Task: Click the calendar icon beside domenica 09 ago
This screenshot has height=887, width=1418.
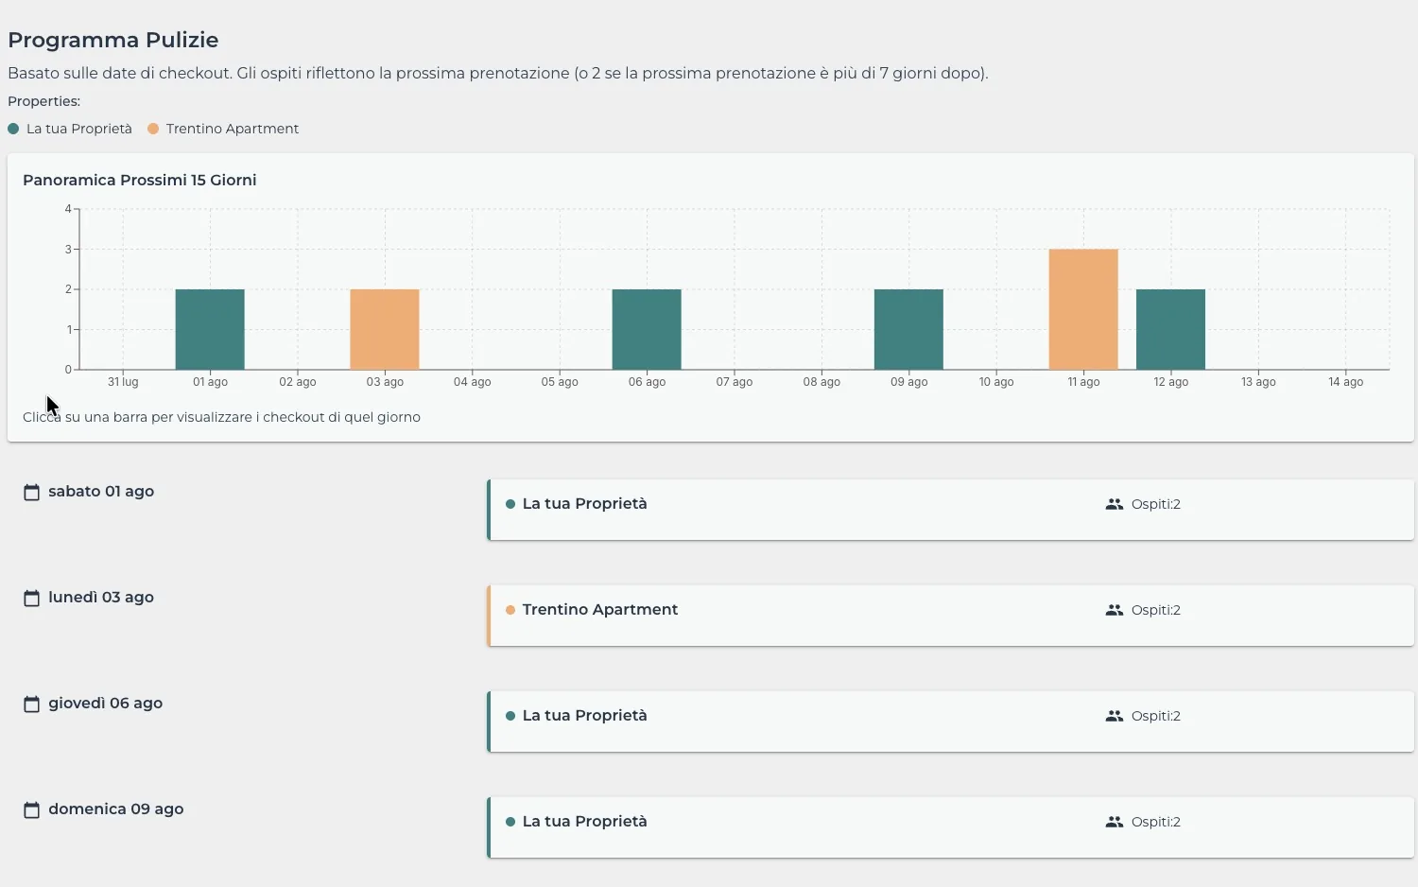Action: click(31, 810)
